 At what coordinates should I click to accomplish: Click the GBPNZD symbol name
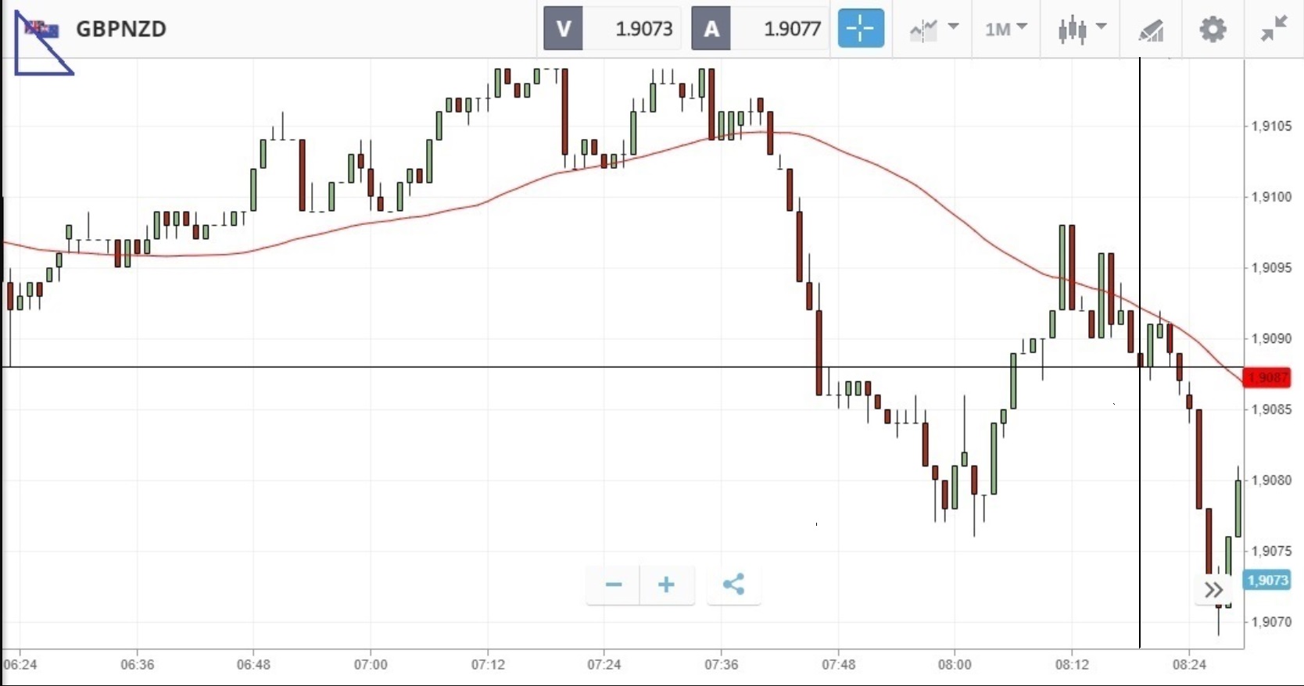[121, 29]
